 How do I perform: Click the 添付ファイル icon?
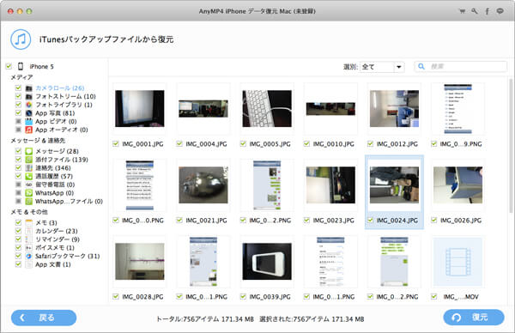29,160
